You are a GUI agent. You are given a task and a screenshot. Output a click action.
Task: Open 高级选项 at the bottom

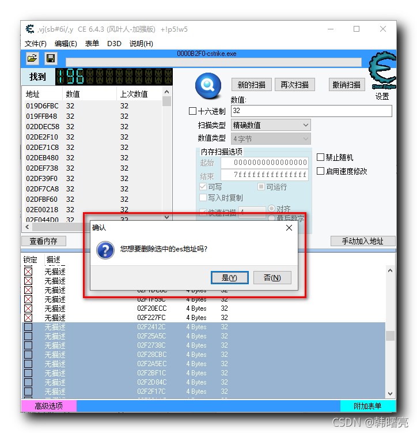pos(49,406)
